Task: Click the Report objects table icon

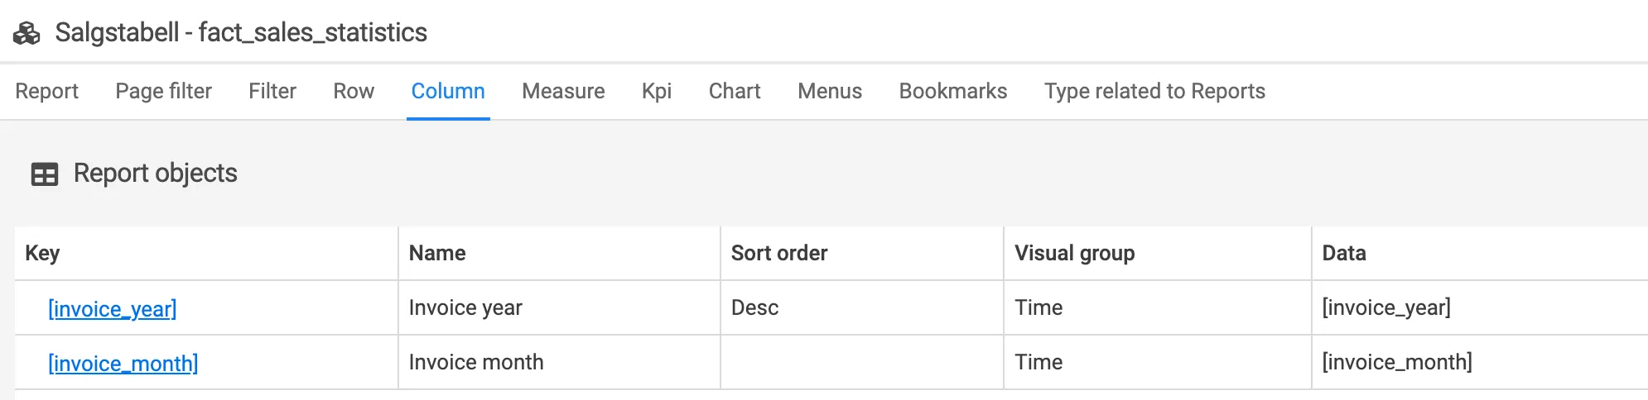Action: (45, 174)
